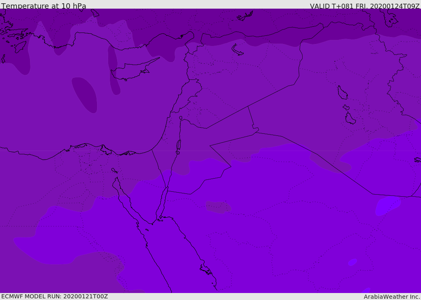The height and width of the screenshot is (300, 421).
Task: Click the 'Temperature at 10 hPa' title text
Action: [44, 6]
